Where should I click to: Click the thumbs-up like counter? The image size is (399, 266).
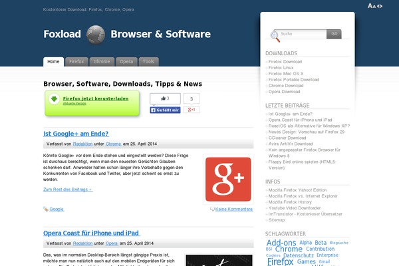pyautogui.click(x=165, y=98)
